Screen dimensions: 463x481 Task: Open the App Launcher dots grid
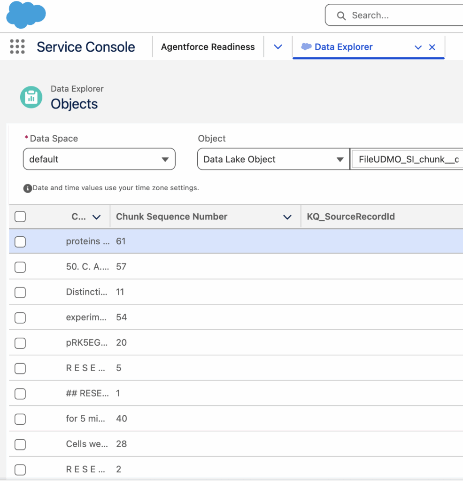tap(17, 47)
